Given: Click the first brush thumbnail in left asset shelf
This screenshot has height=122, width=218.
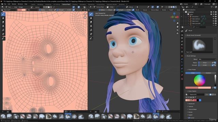Looking at the screenshot, I should [x=3, y=116].
